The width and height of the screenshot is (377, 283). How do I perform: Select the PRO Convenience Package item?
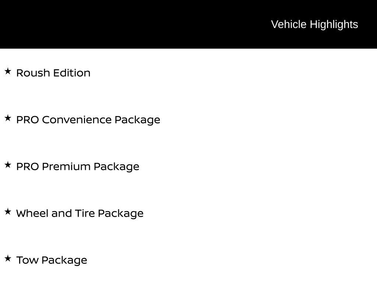coord(88,120)
